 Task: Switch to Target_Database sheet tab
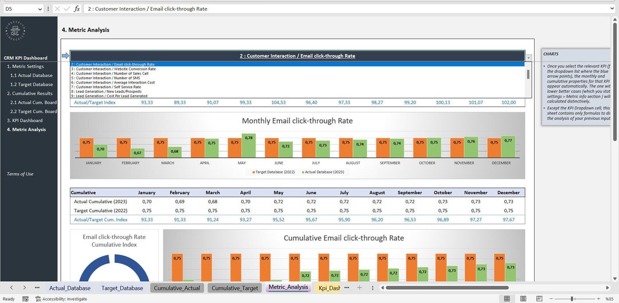[122, 288]
